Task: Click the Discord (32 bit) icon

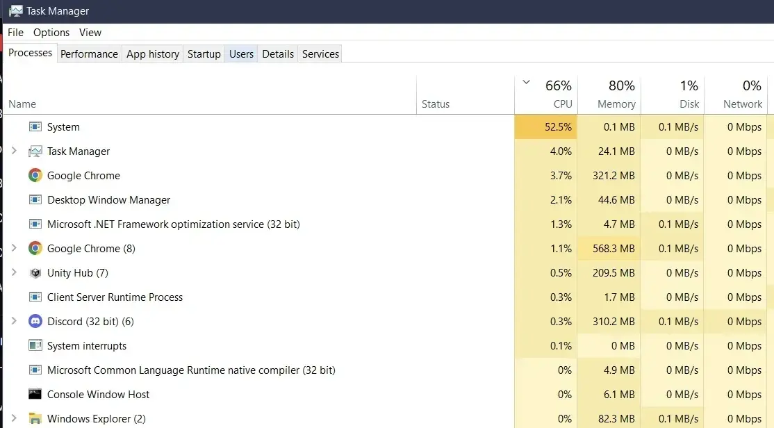Action: 35,321
